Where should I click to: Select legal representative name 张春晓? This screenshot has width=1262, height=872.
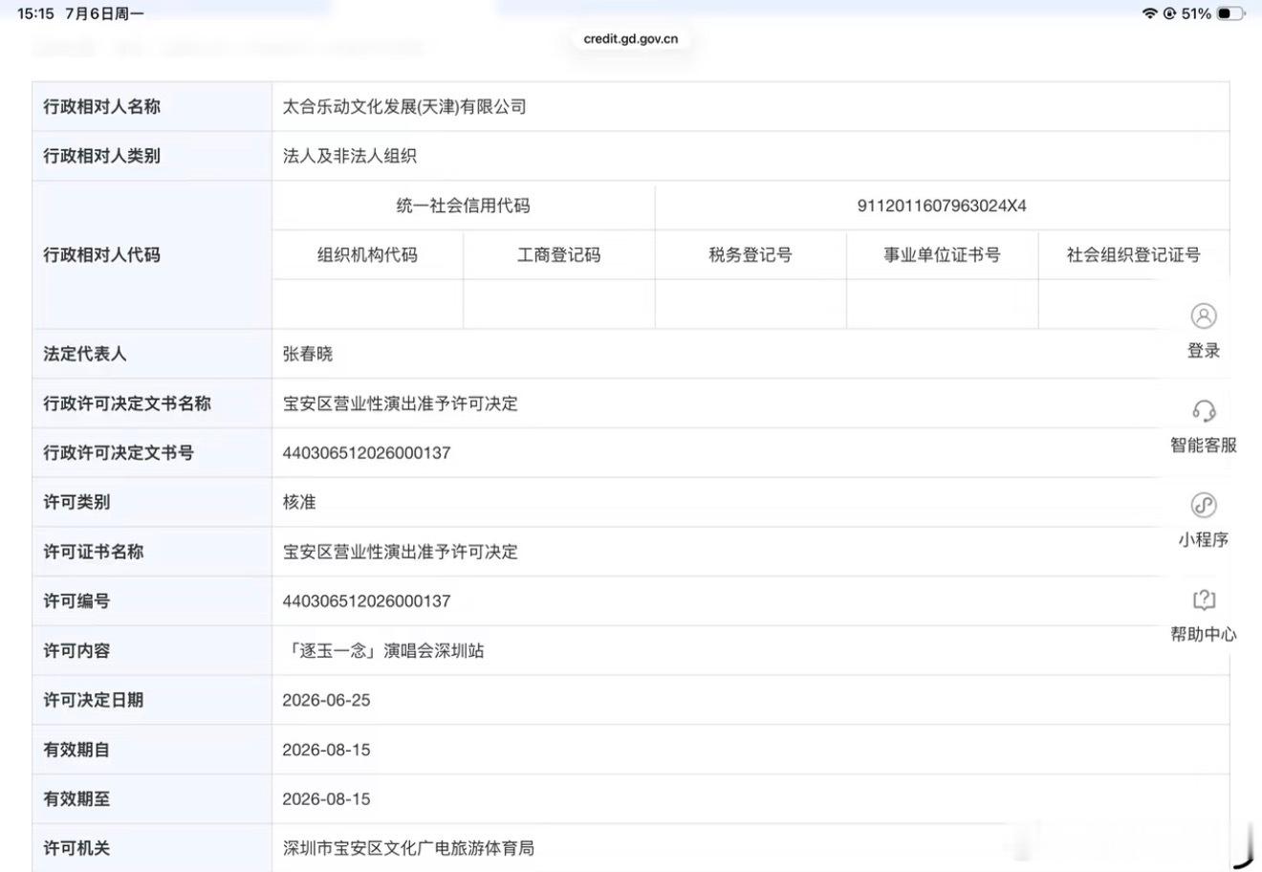[308, 354]
